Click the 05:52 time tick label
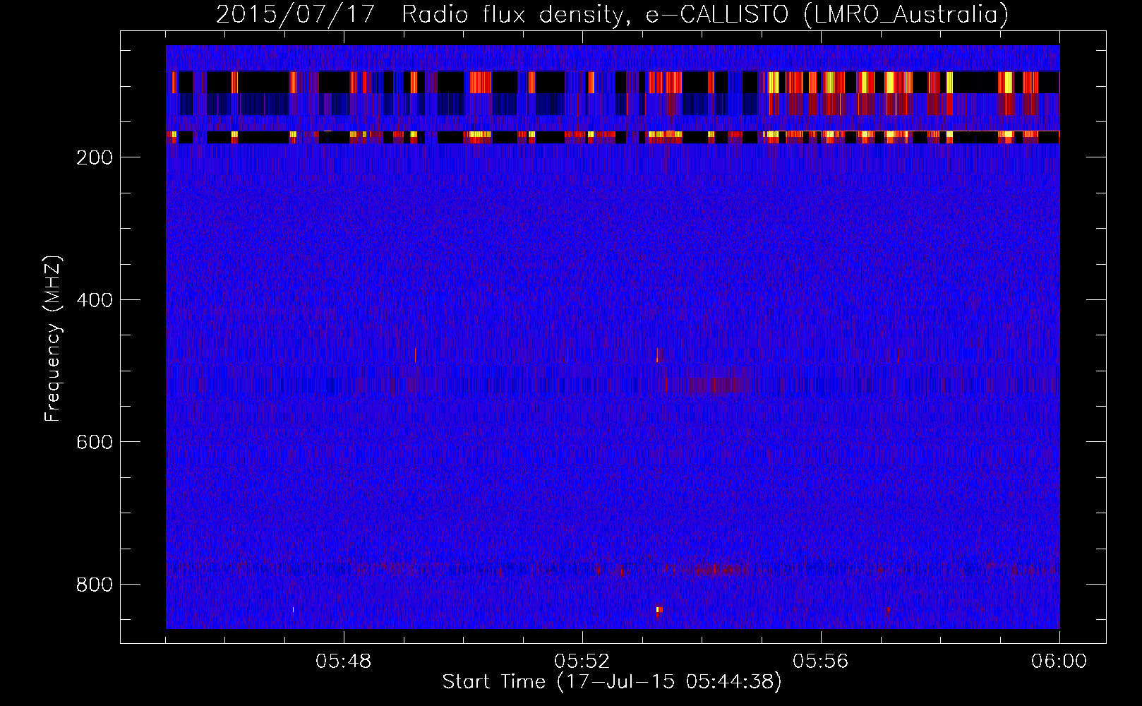 582,662
